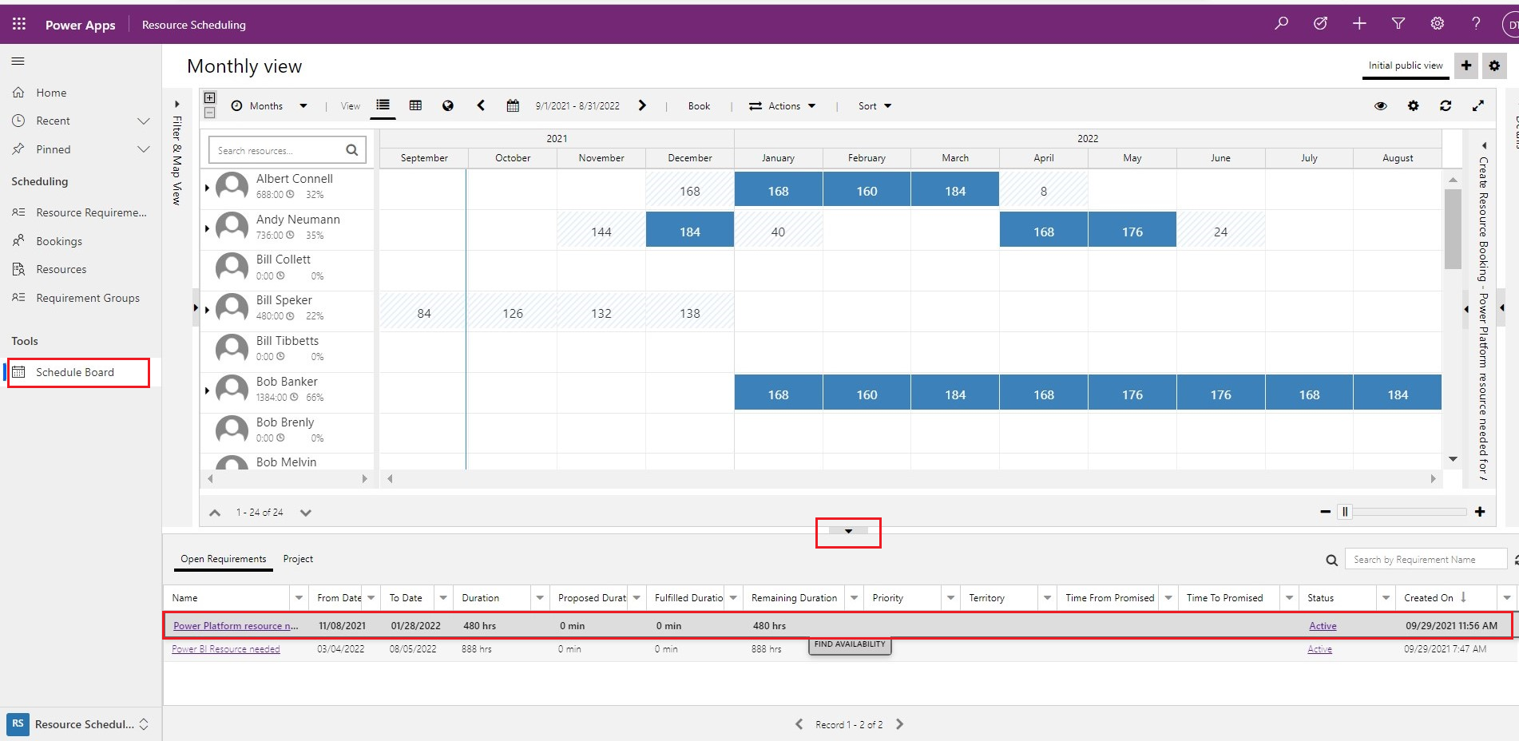
Task: Open the Actions dropdown
Action: (783, 105)
